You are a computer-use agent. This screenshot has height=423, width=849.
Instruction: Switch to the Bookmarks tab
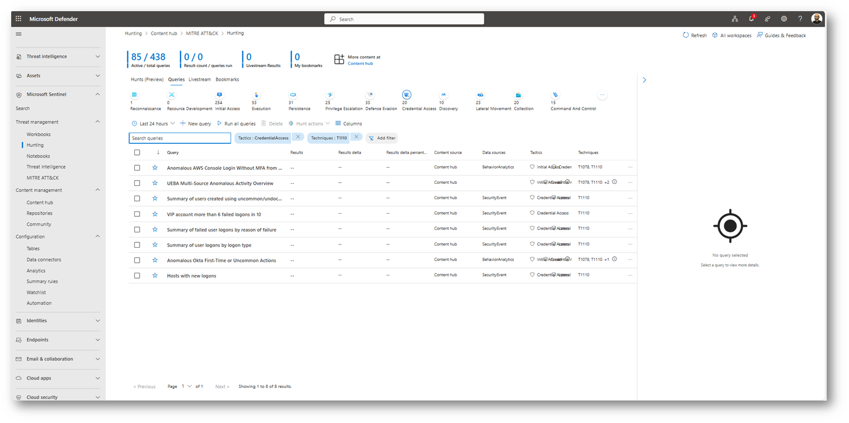[x=227, y=79]
